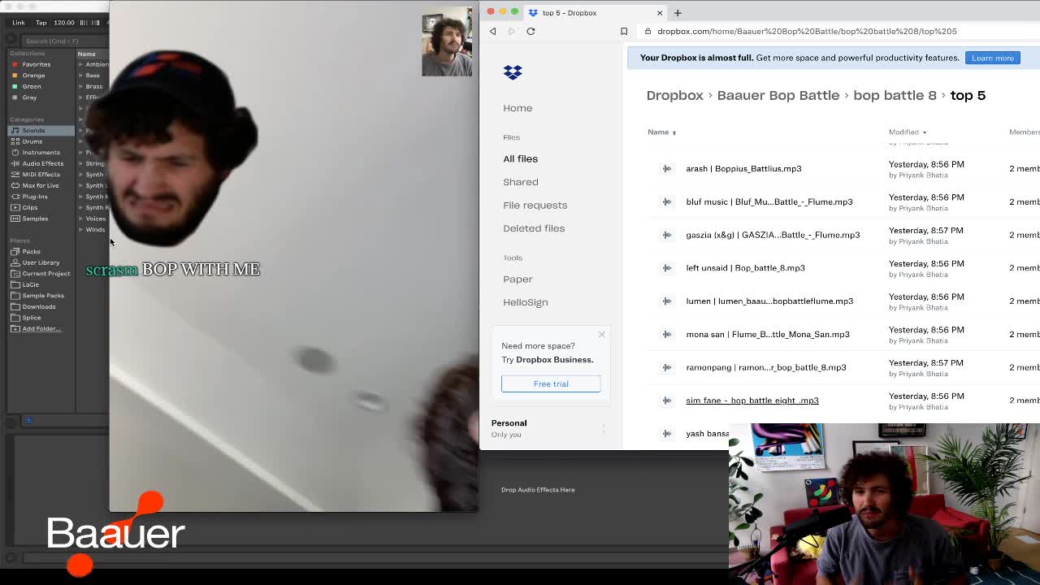The width and height of the screenshot is (1040, 585).
Task: Open Current Project in Places
Action: pyautogui.click(x=45, y=273)
